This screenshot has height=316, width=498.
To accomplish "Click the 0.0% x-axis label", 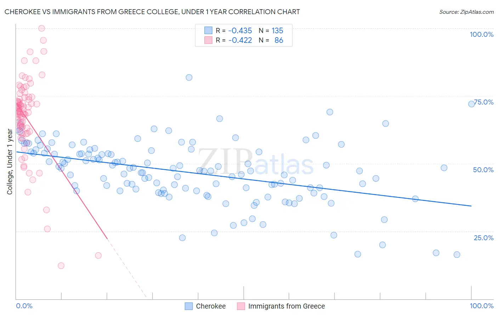I will click(24, 306).
